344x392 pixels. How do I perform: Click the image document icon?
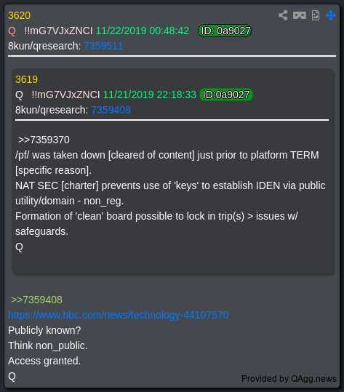(x=316, y=15)
